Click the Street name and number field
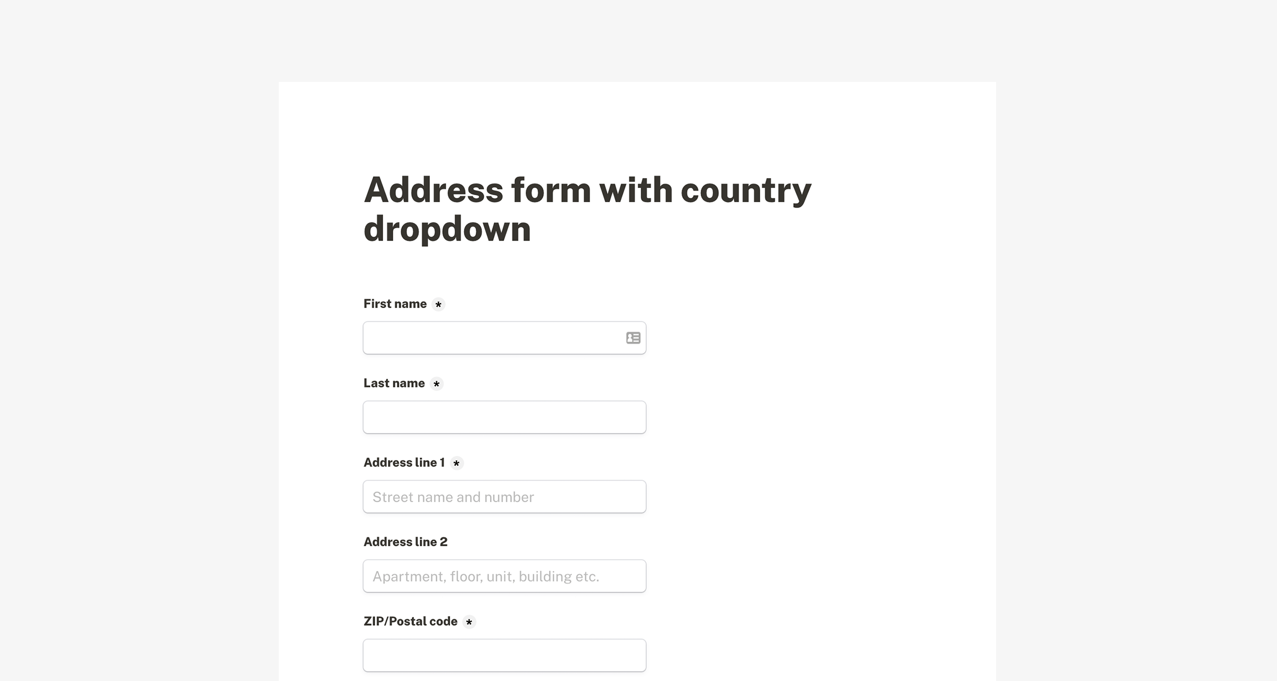Screen dimensions: 1277x681 coord(504,496)
